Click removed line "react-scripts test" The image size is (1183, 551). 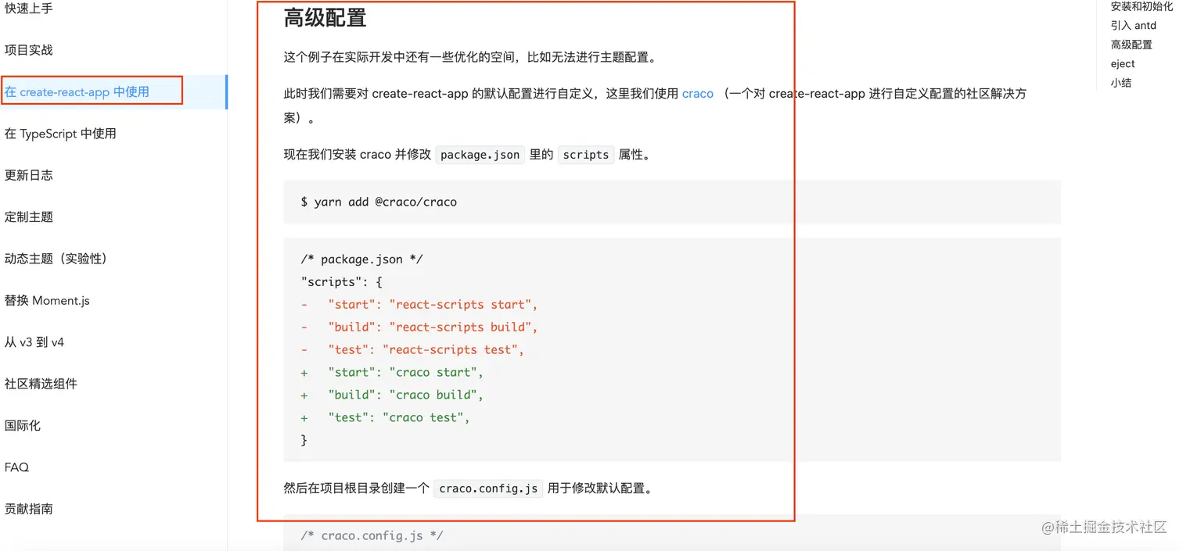412,350
